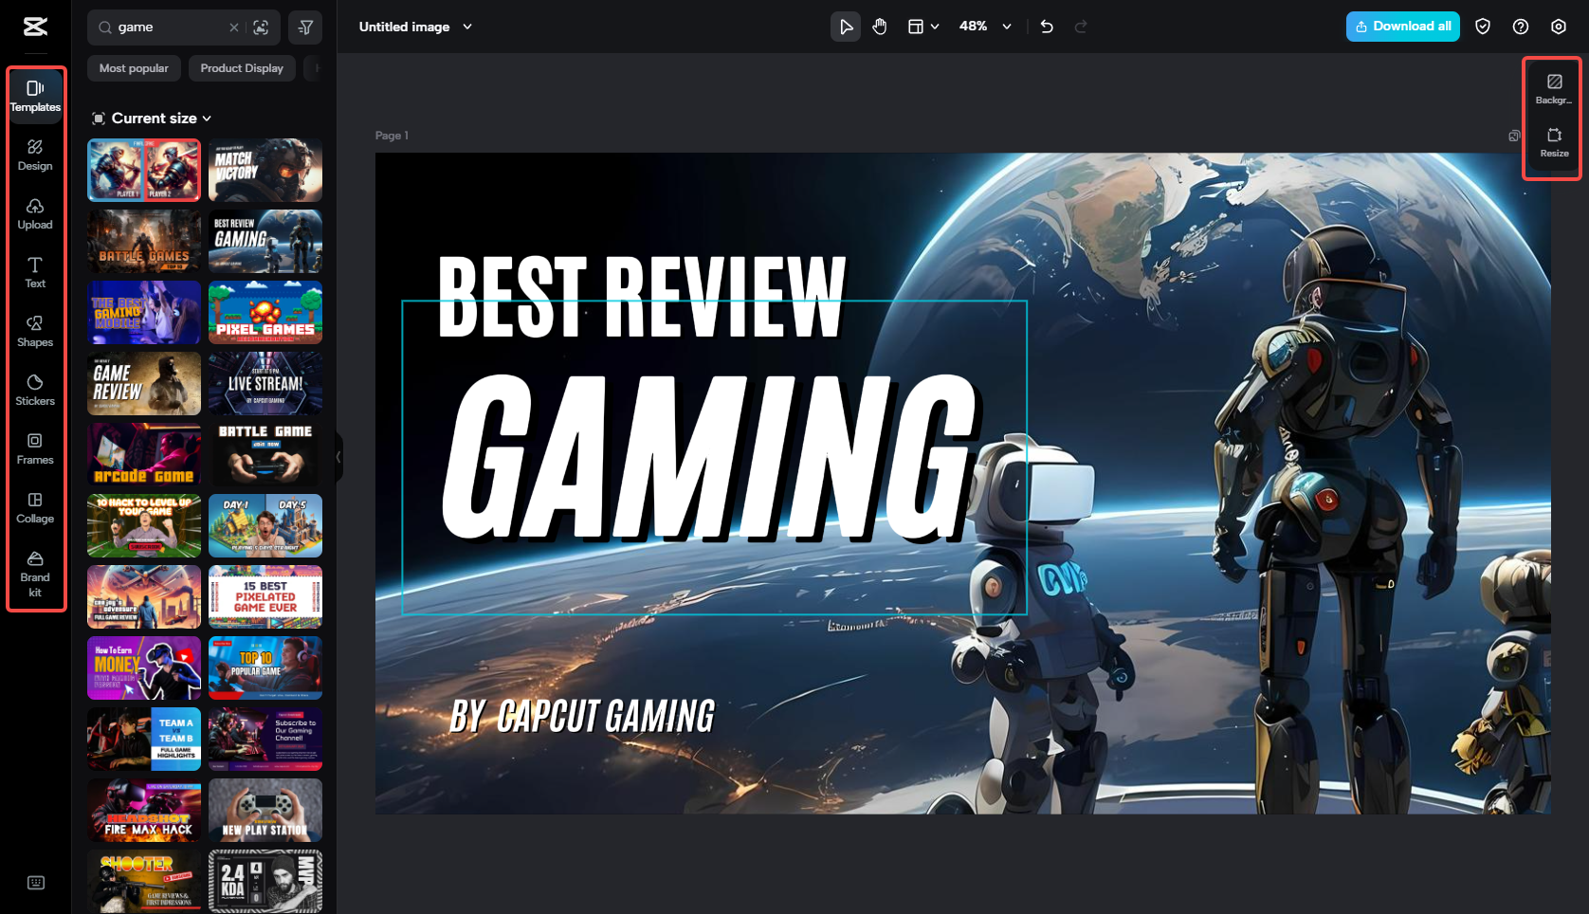Choose the Day 1 Day 5 template

coord(265,526)
